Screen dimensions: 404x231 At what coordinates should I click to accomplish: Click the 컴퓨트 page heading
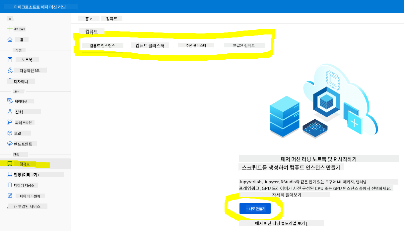[x=92, y=31]
